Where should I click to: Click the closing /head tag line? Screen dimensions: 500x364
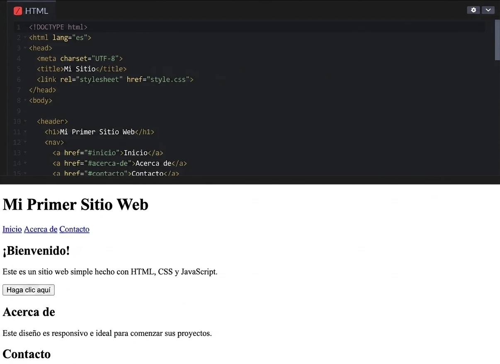coord(42,90)
